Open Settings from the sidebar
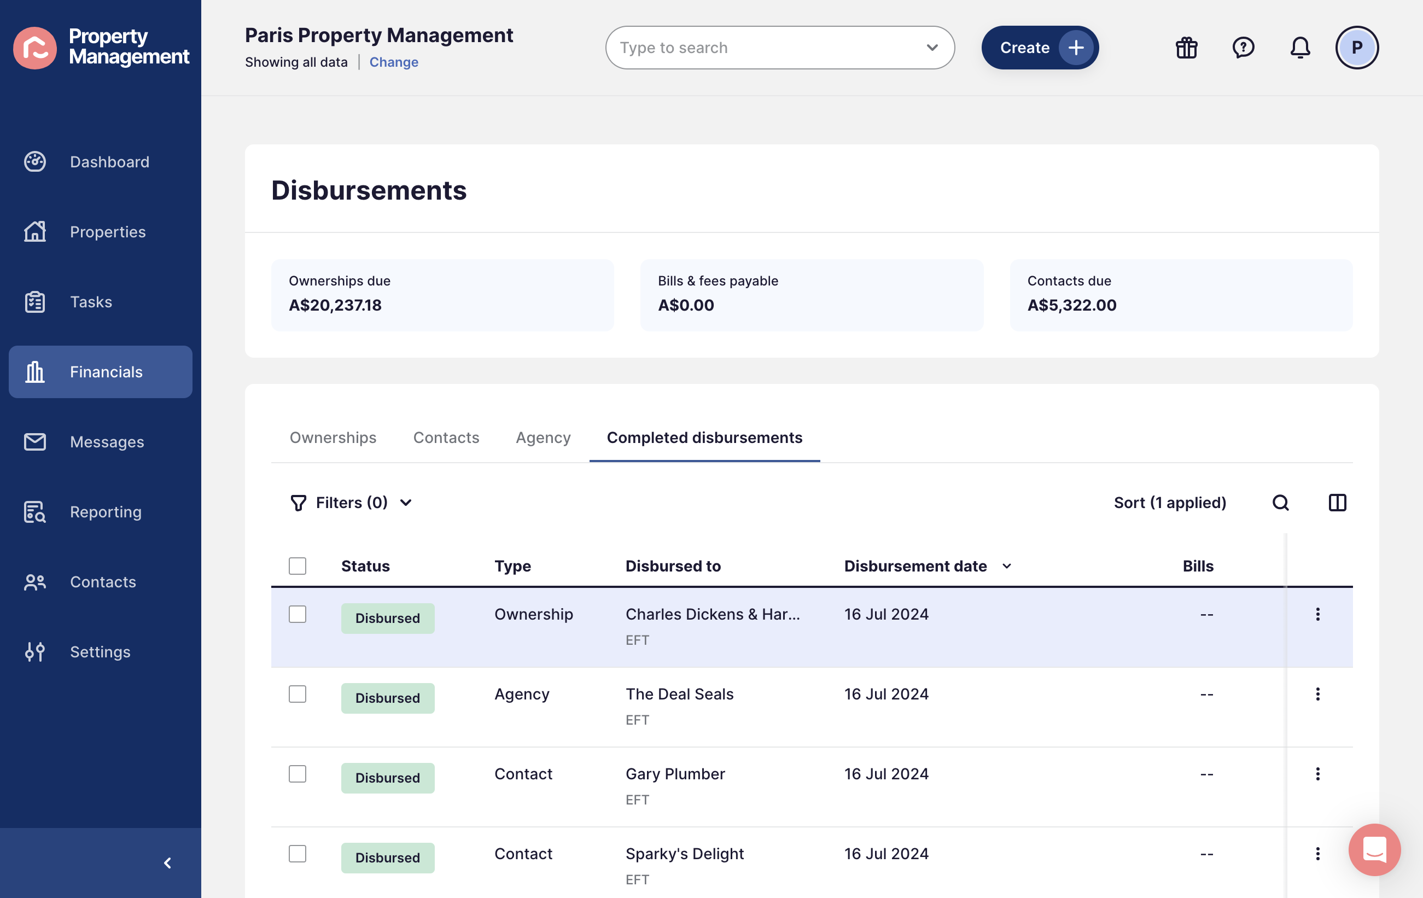1423x898 pixels. [101, 652]
